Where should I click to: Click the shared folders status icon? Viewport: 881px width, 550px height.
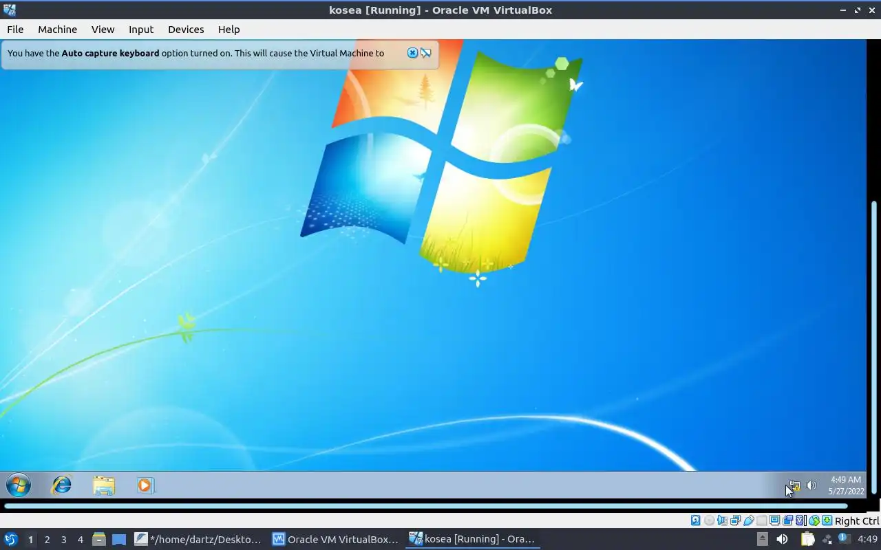pyautogui.click(x=761, y=520)
